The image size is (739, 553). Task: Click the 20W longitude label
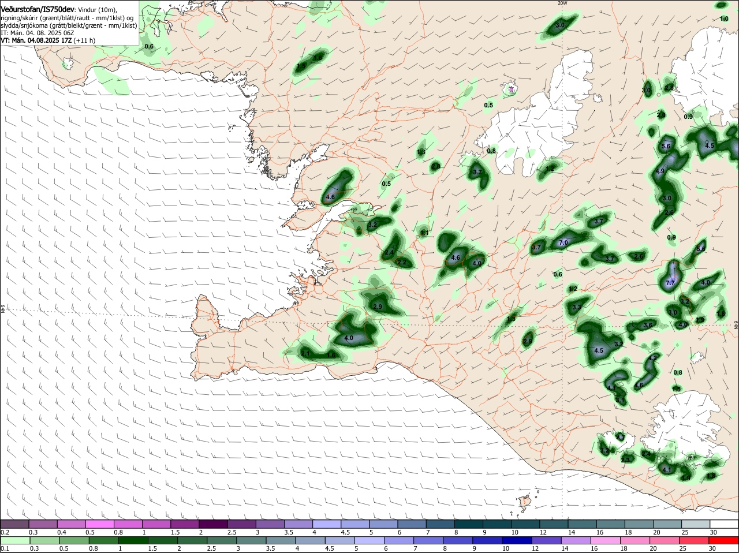(x=562, y=3)
